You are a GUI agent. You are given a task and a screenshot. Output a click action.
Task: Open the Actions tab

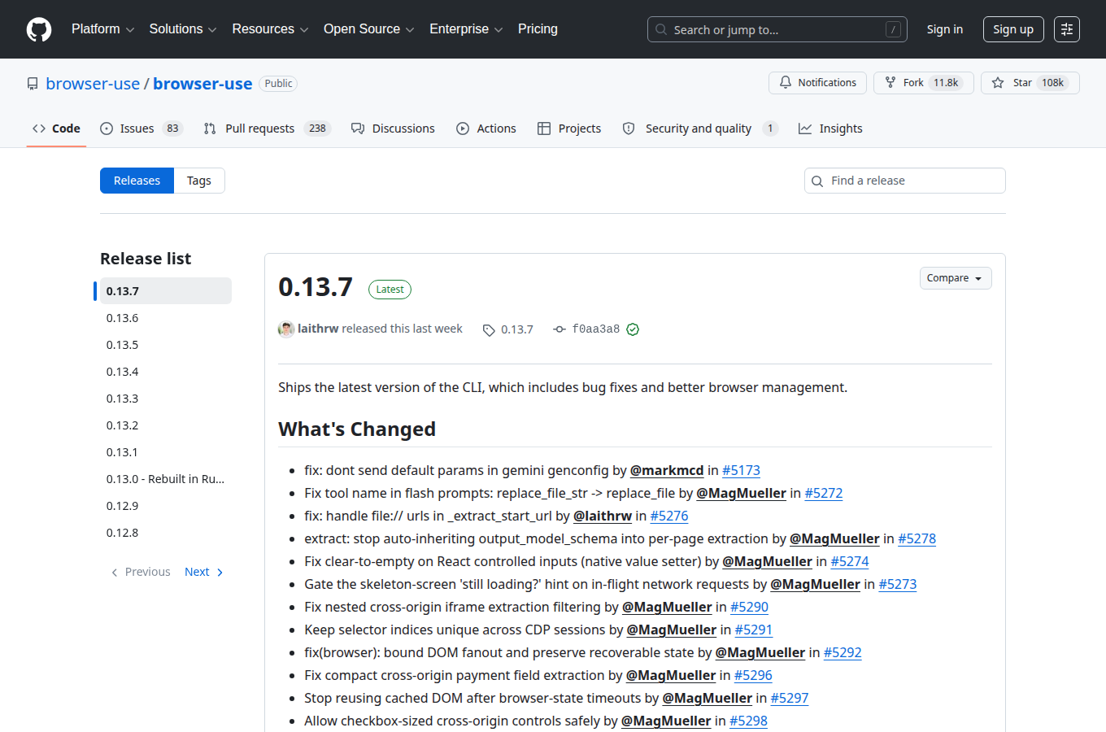pos(486,129)
